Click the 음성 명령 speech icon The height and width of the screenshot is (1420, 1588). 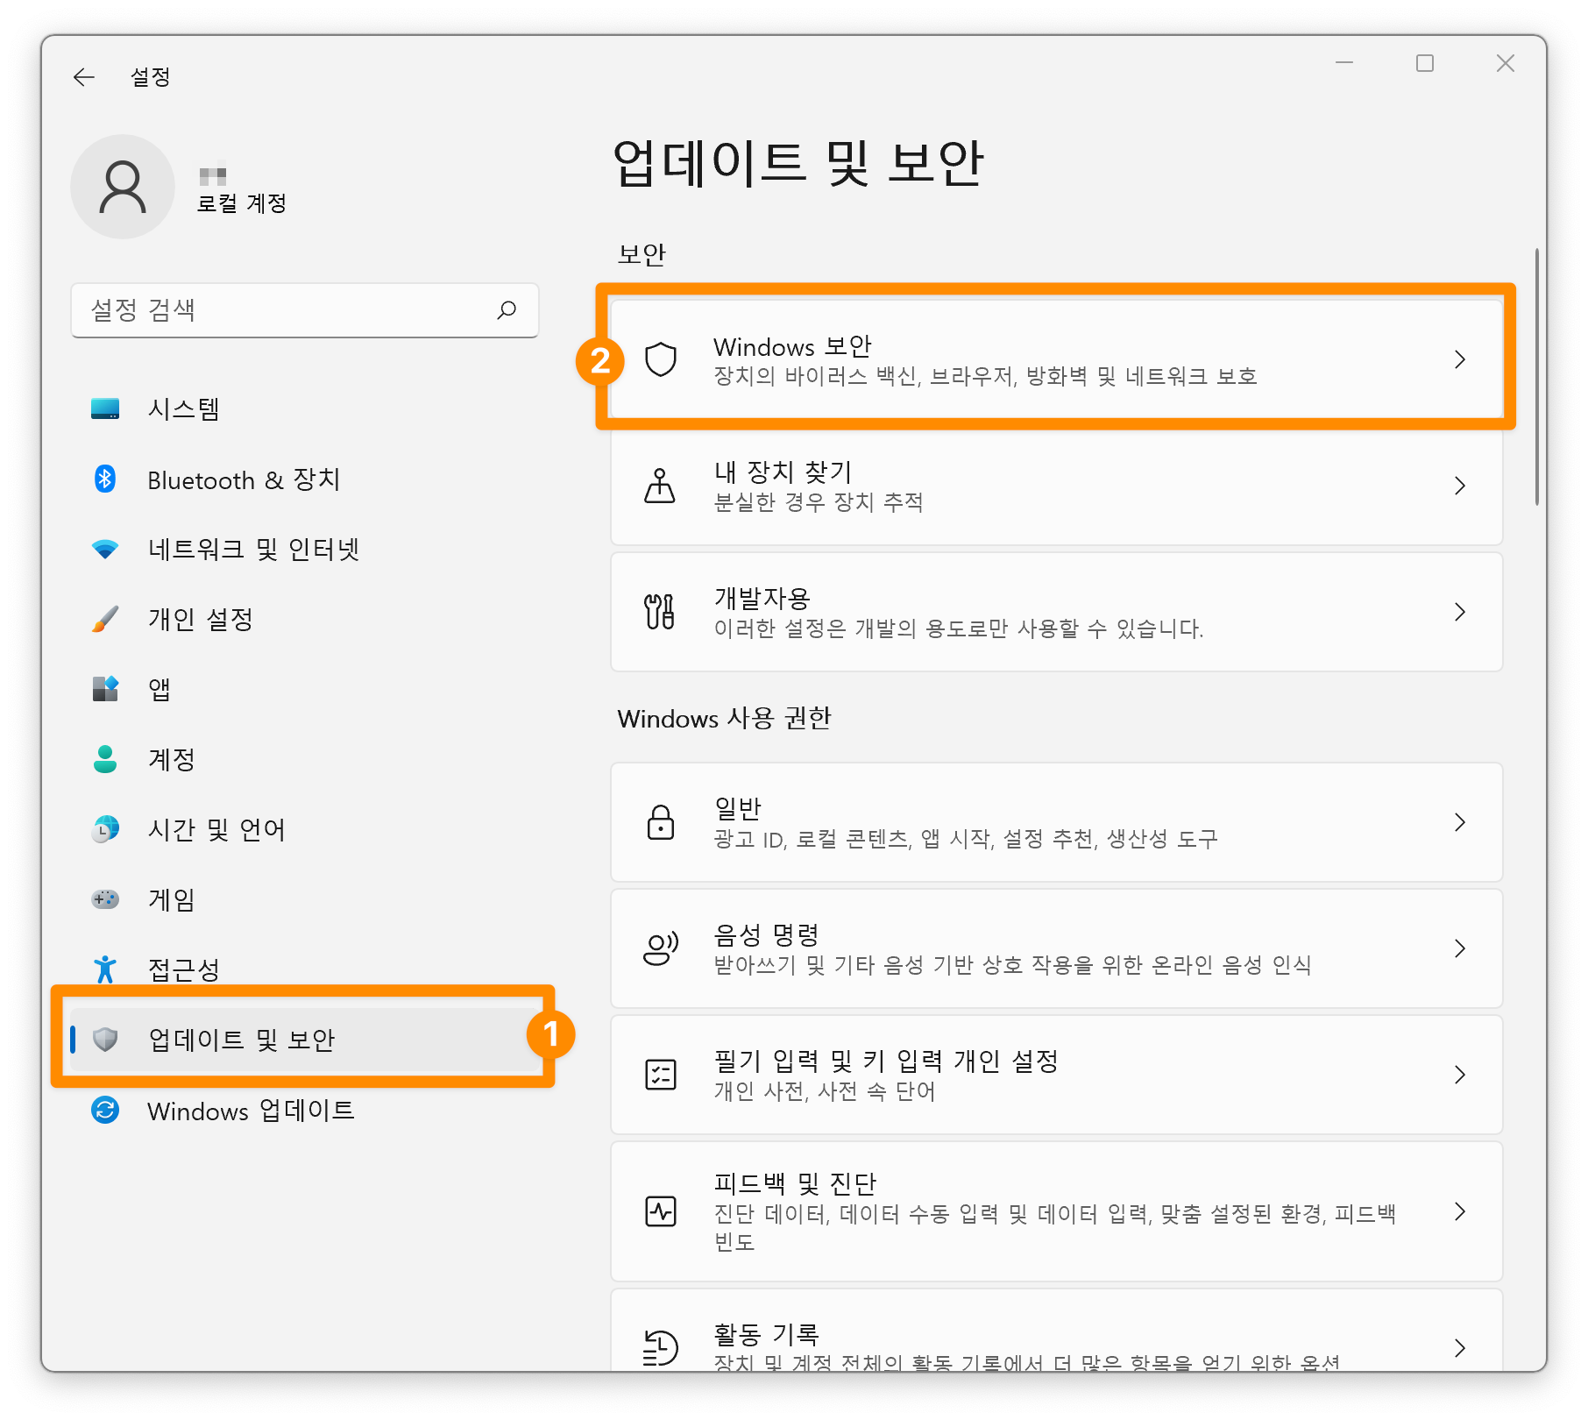661,948
